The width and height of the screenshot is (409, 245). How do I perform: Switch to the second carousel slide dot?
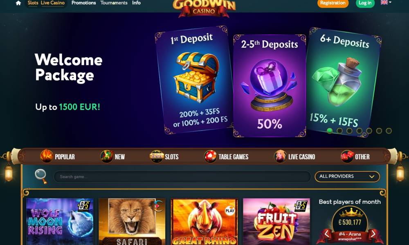pyautogui.click(x=339, y=131)
